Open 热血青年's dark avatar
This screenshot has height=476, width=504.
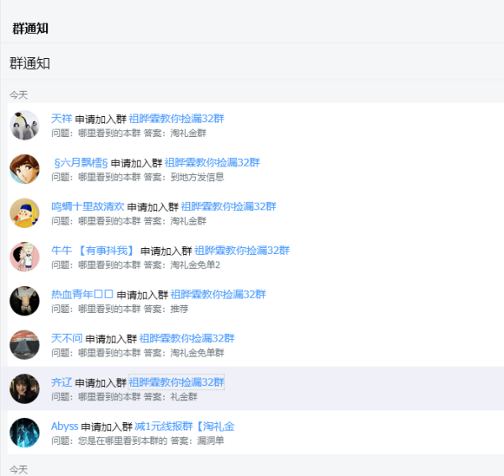click(24, 301)
